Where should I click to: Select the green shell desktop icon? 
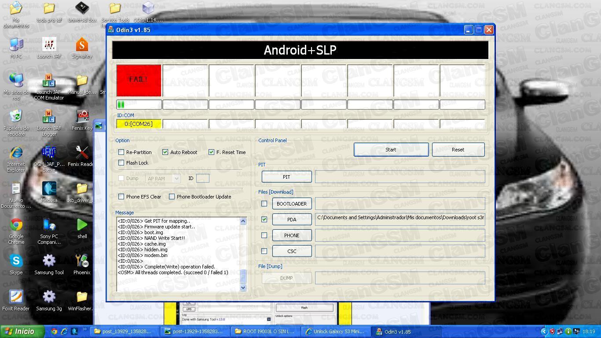[82, 228]
